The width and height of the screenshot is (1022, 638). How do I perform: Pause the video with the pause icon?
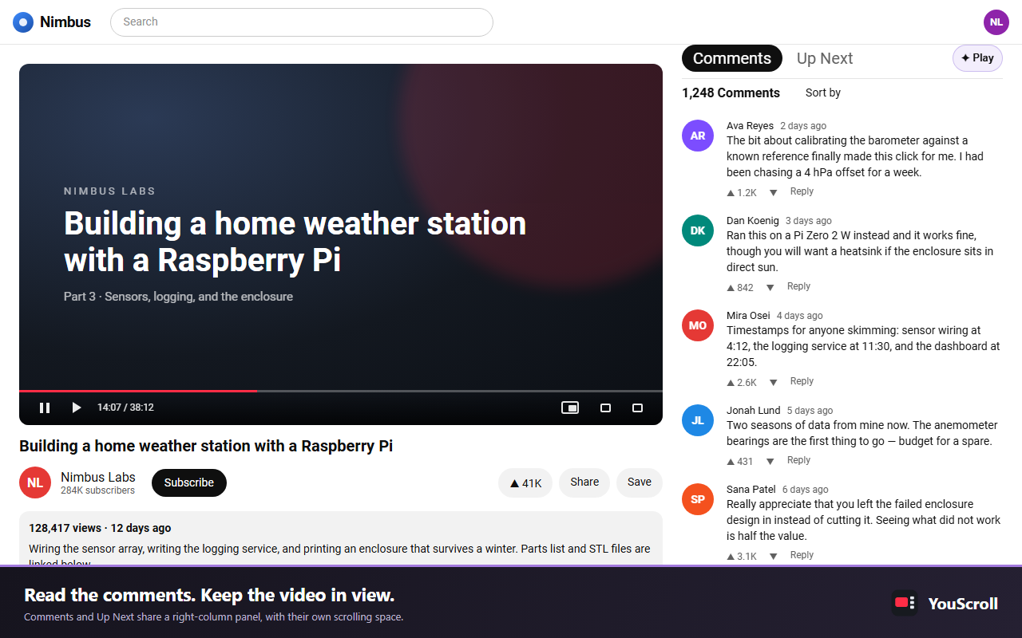pos(45,408)
